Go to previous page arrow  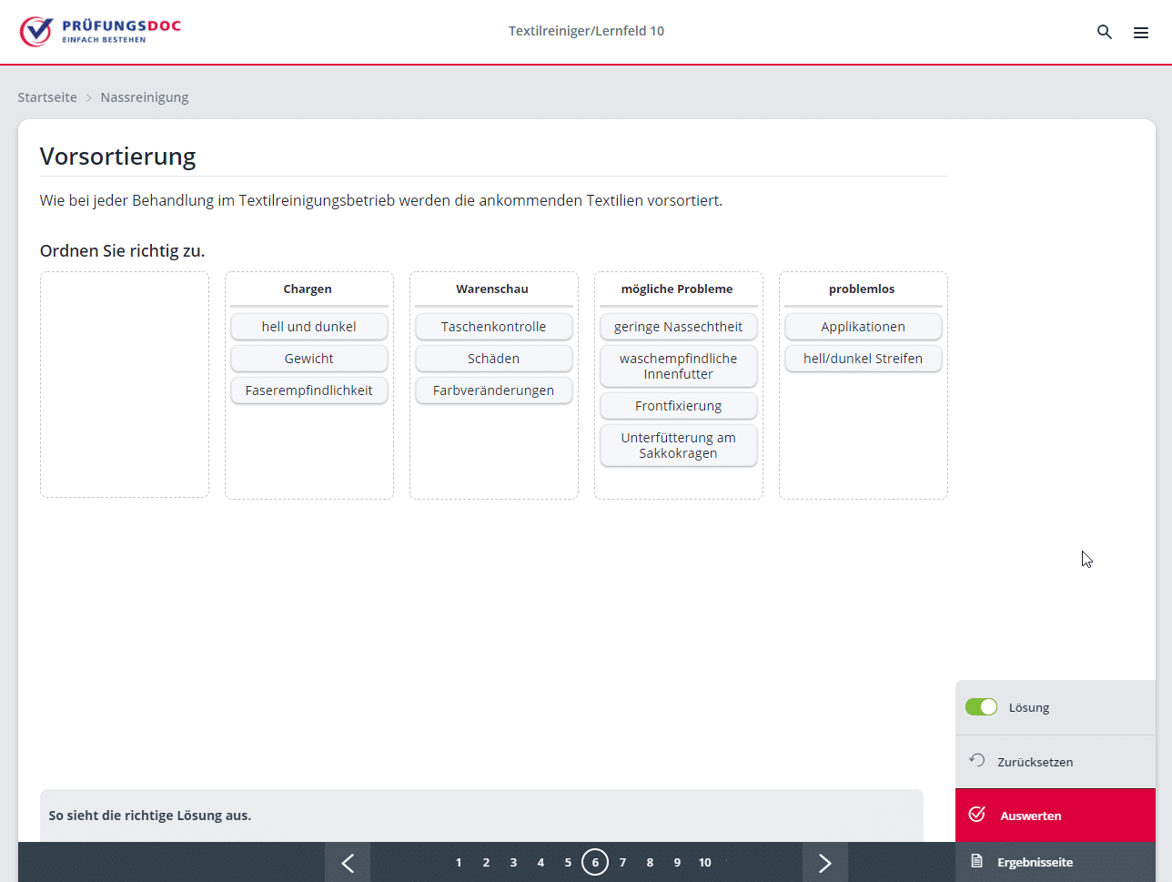[348, 862]
